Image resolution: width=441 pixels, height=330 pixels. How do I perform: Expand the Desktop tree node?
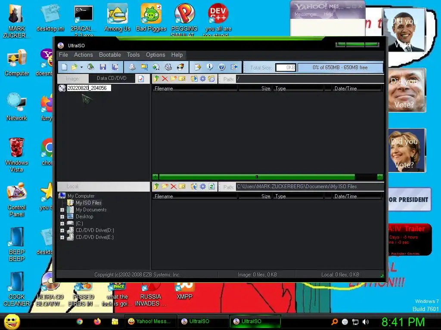62,217
